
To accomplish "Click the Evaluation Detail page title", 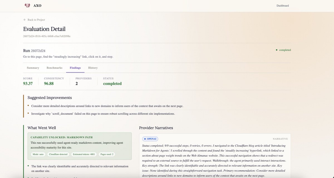I will pos(44,29).
